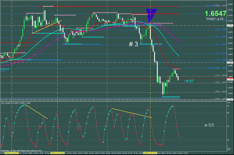Image resolution: width=234 pixels, height=155 pixels.
Task: Click the 25 Nov 20:45 time axis label
Action: pos(94,153)
